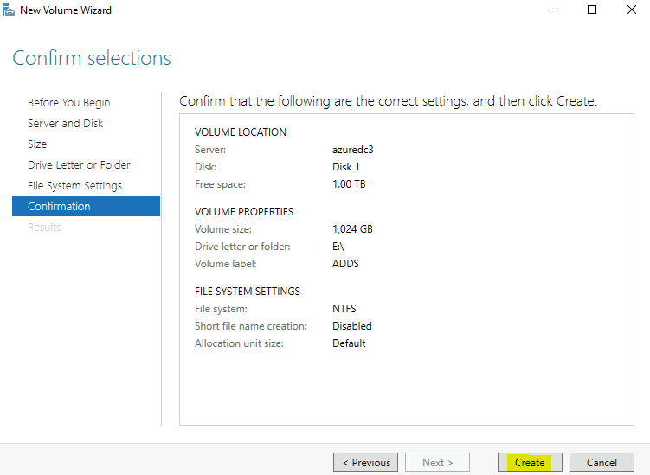Click the Cancel button
Image resolution: width=650 pixels, height=475 pixels.
602,462
